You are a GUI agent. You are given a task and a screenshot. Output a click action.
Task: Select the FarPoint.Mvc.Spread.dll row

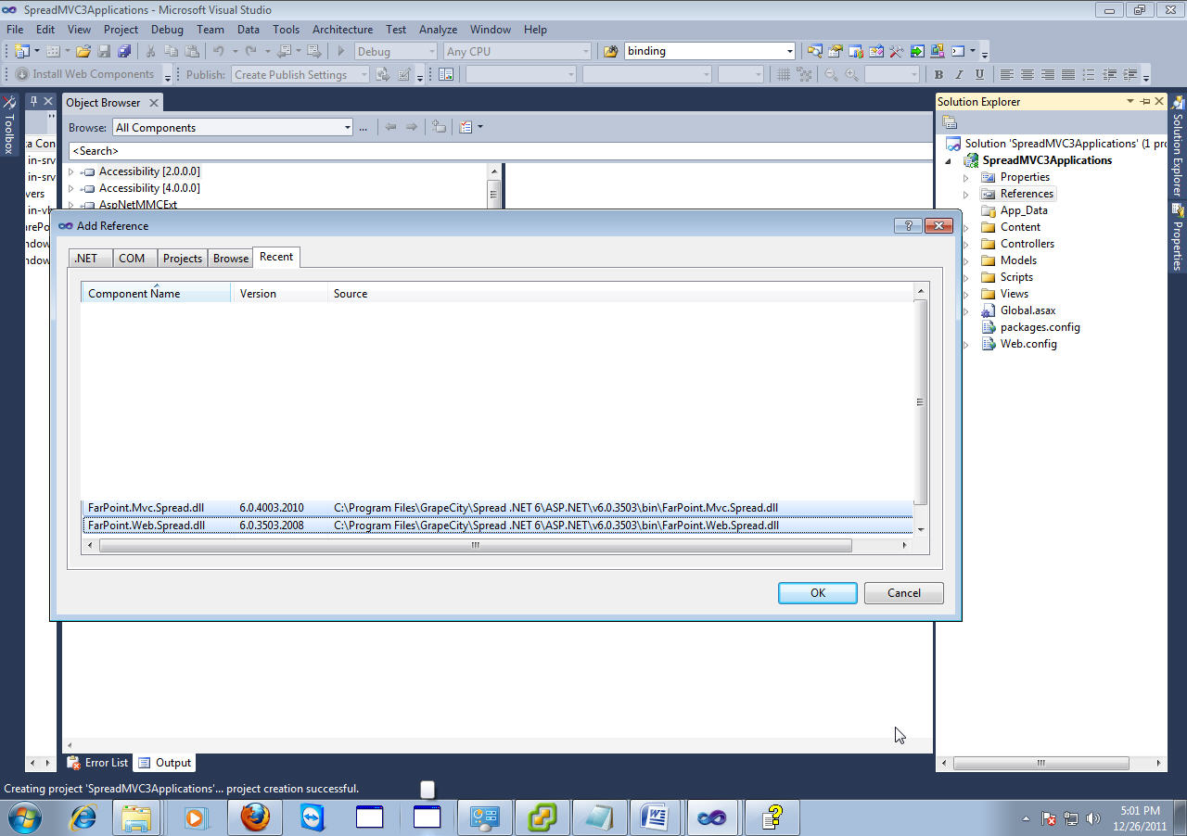147,508
